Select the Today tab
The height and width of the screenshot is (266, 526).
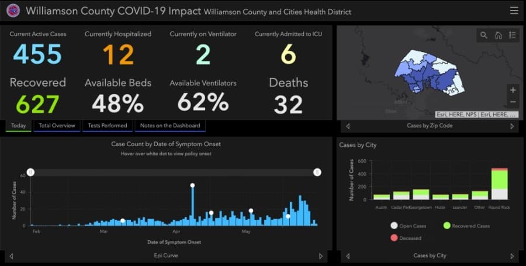point(19,126)
